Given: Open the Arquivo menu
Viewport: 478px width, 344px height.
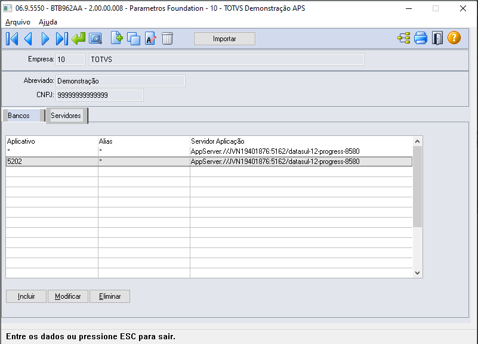Looking at the screenshot, I should coord(18,22).
